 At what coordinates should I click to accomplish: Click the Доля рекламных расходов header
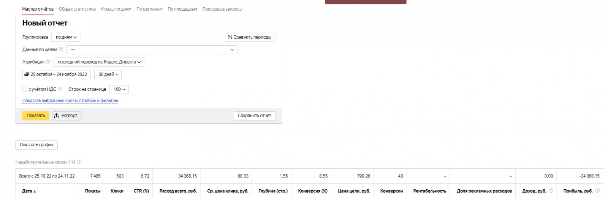click(x=484, y=191)
